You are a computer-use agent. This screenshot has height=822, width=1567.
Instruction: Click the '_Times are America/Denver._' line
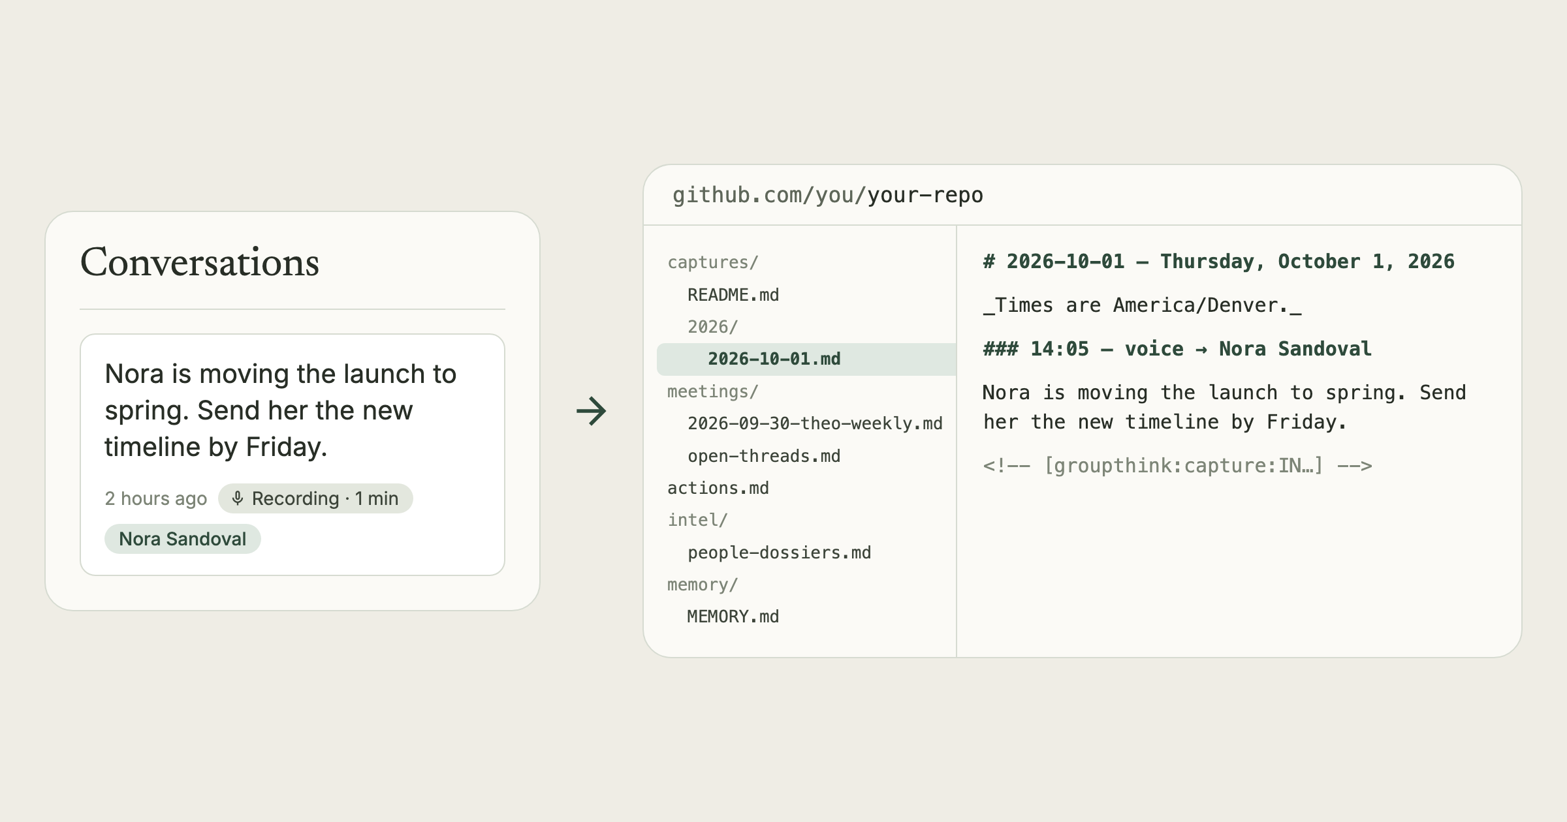point(1142,305)
